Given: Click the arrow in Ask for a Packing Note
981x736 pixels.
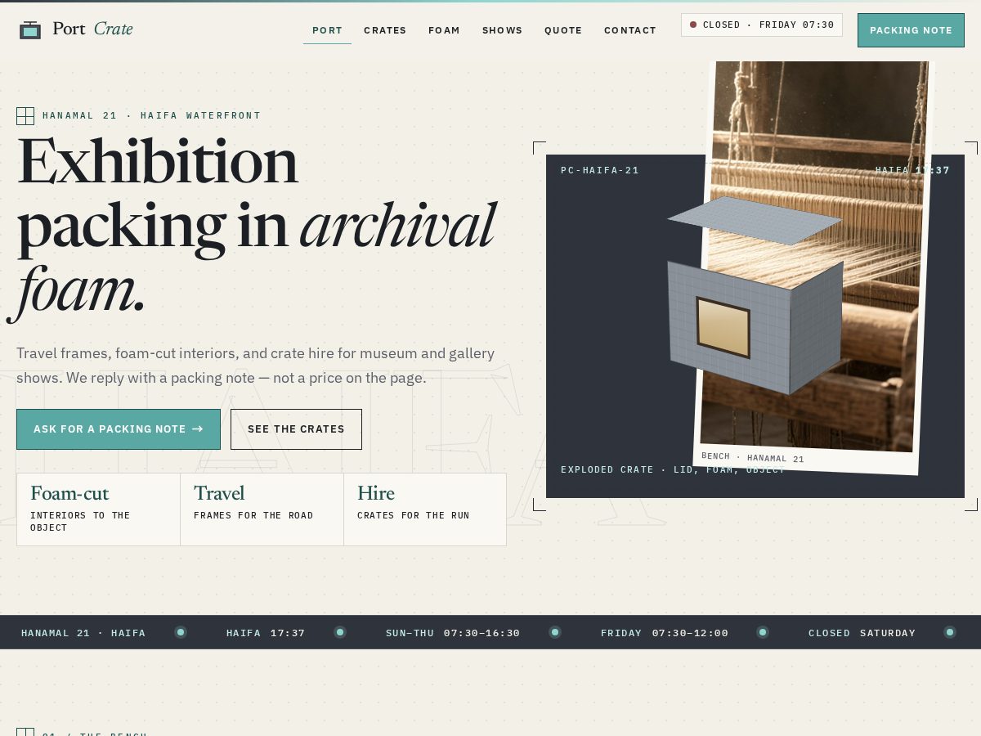Looking at the screenshot, I should (x=198, y=429).
